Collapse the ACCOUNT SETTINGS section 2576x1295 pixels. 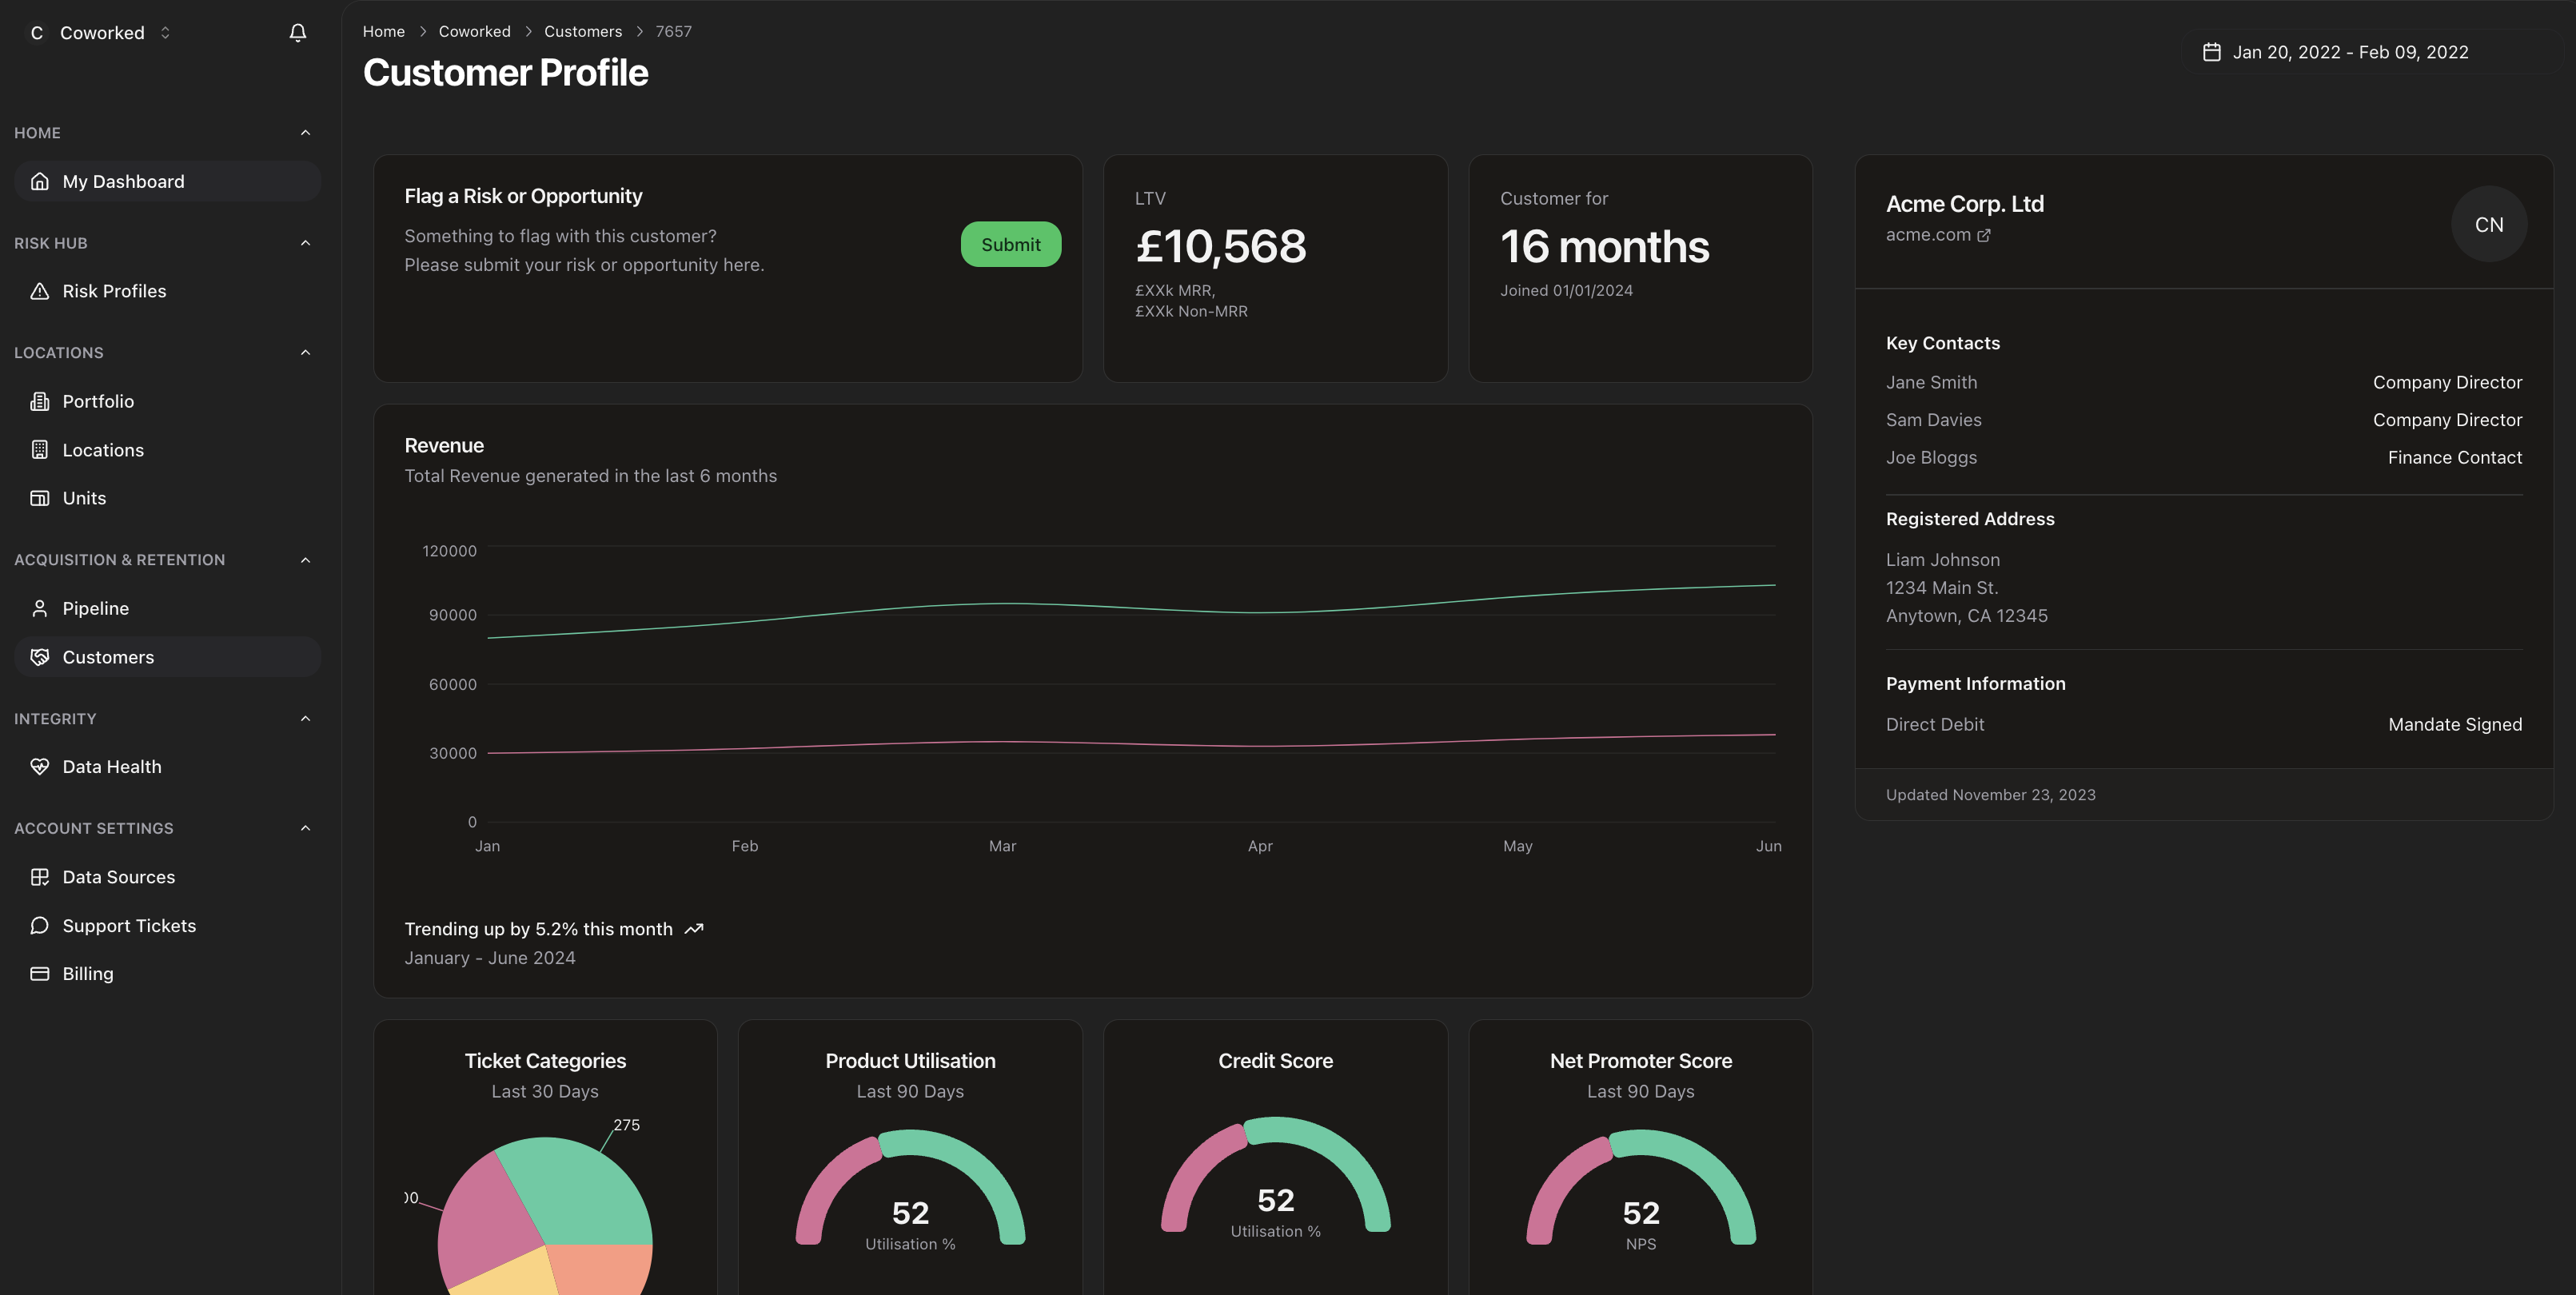[x=305, y=828]
